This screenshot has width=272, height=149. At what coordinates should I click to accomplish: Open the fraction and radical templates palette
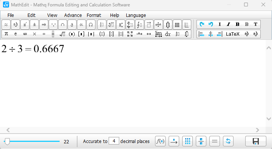111,25
